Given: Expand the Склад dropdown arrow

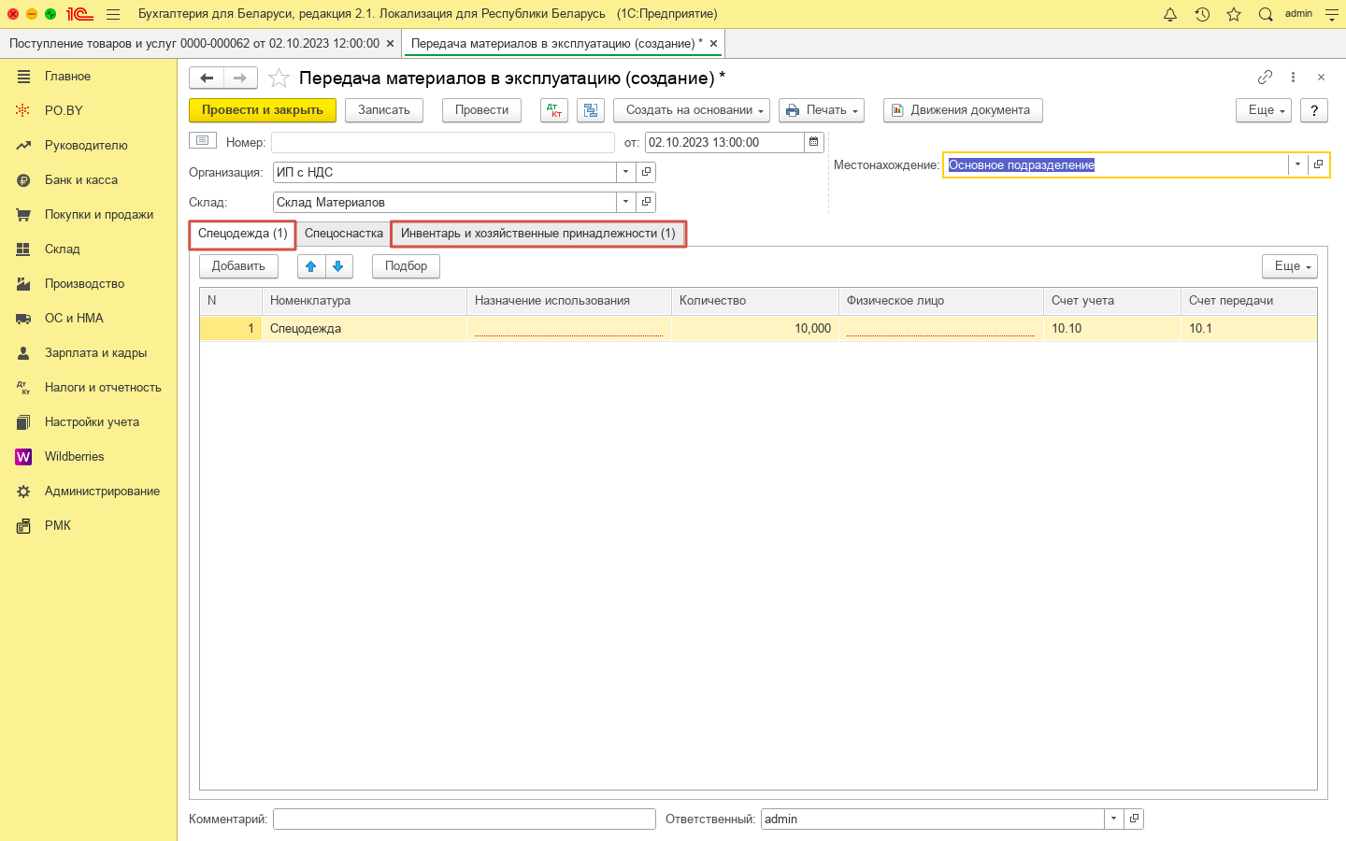Looking at the screenshot, I should click(625, 202).
